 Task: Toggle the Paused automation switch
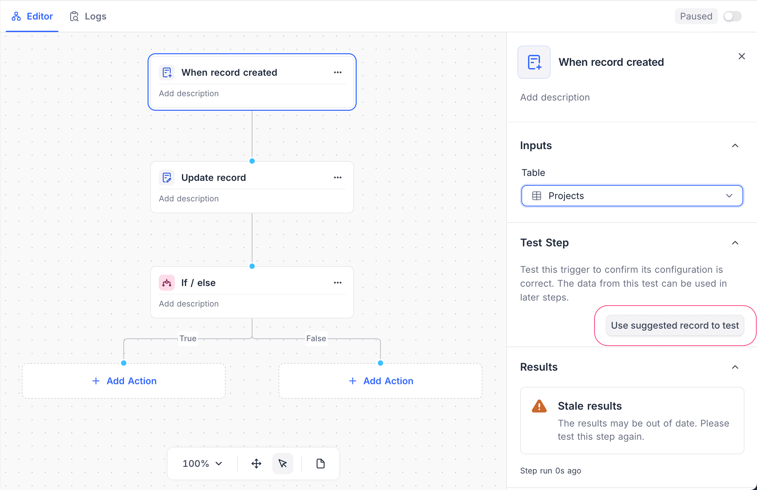click(732, 16)
